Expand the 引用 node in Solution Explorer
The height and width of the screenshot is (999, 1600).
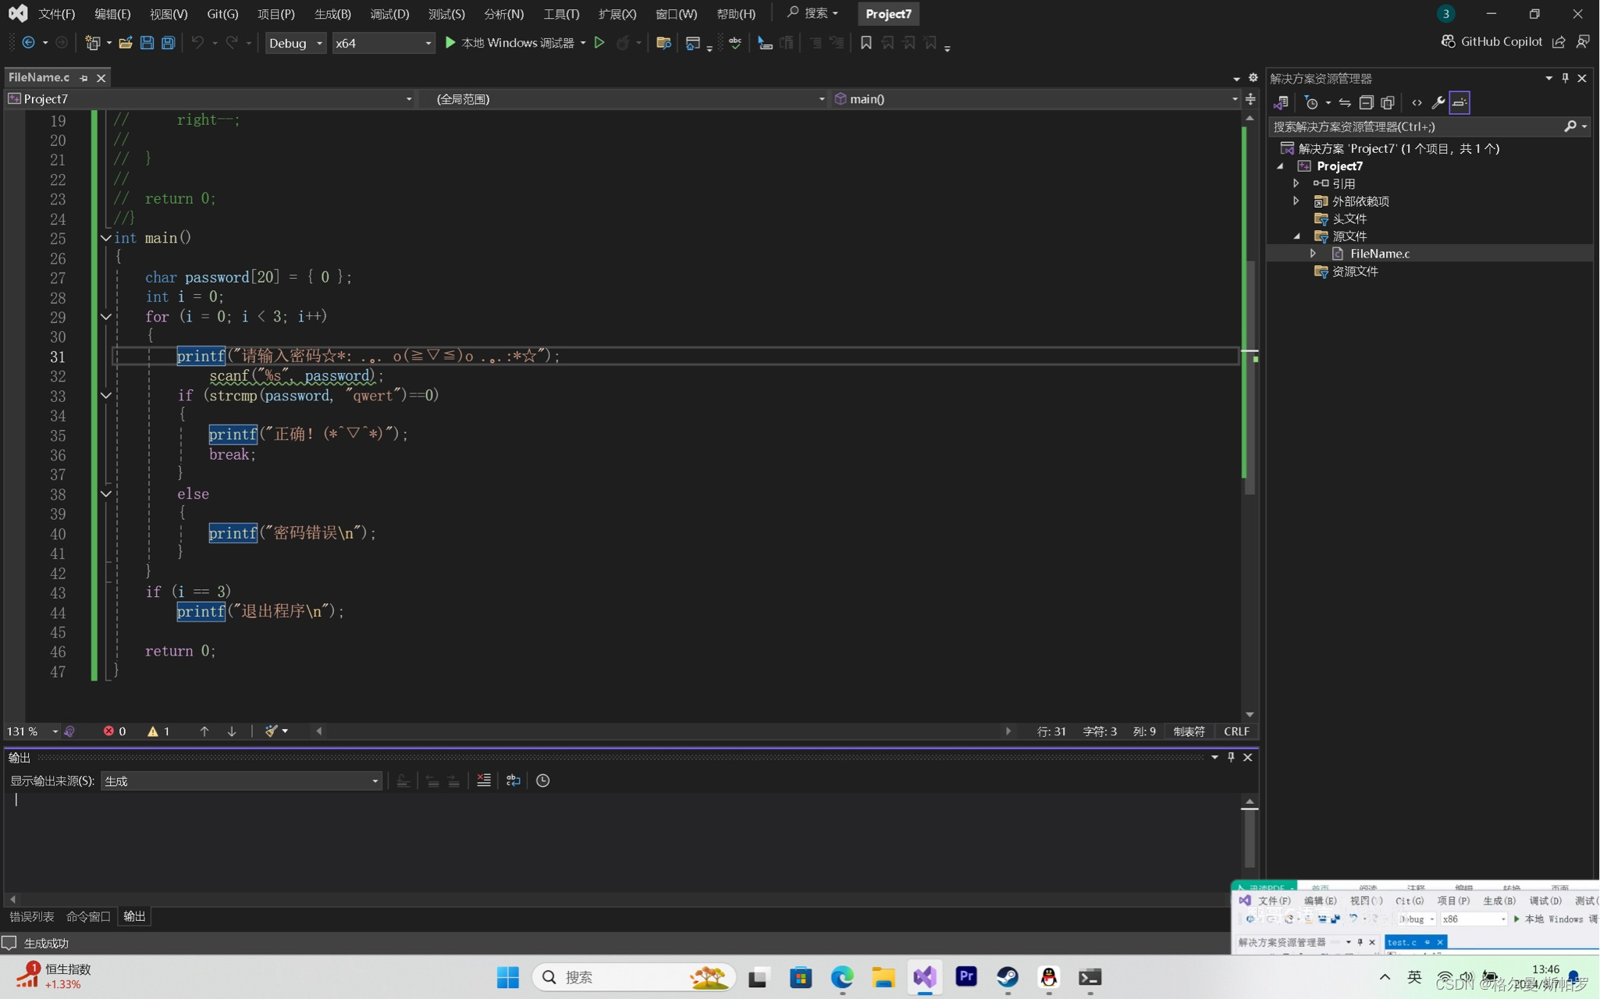[x=1296, y=183]
